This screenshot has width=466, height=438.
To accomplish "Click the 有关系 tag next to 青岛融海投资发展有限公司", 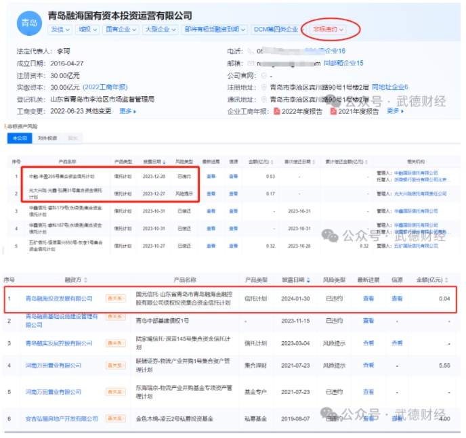I will 116,298.
